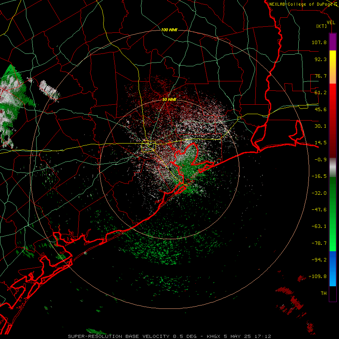The image size is (339, 339).
Task: Click the -63.1 velocity scale value
Action: pyautogui.click(x=319, y=226)
